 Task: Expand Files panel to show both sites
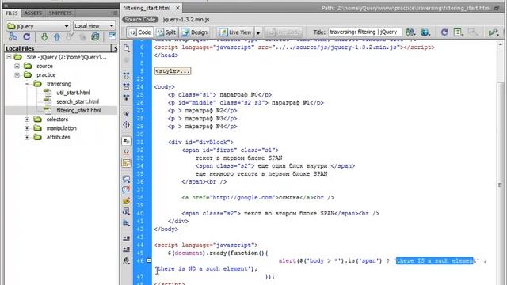112,36
